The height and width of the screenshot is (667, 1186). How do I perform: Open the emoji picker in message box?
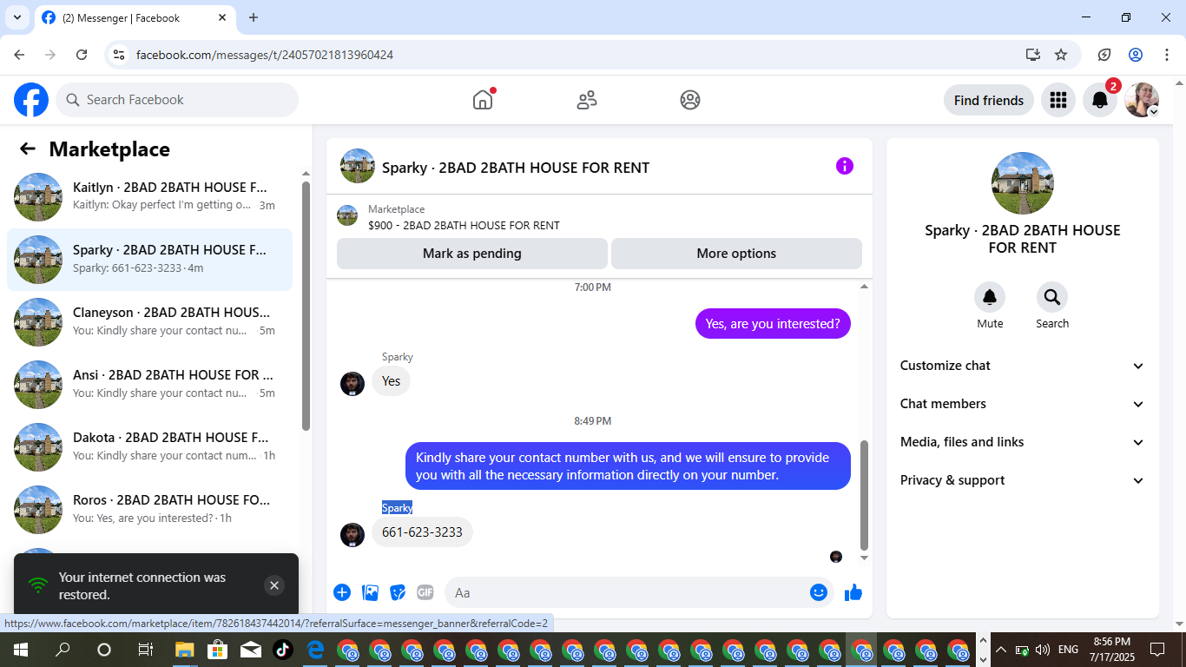tap(818, 592)
